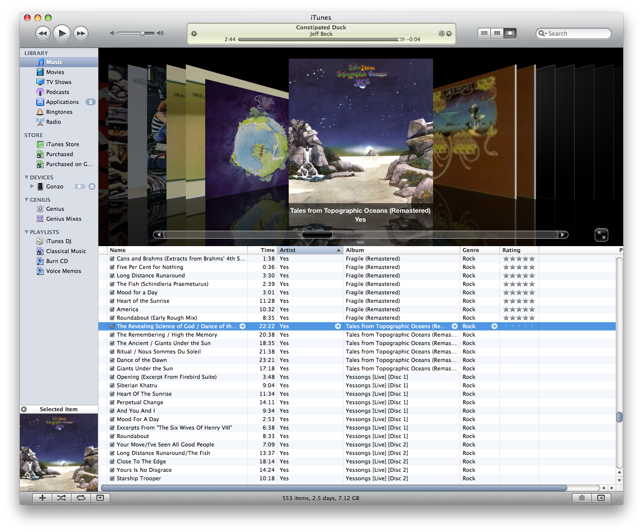Click the Cover Flow scrollbar thumb
The height and width of the screenshot is (532, 643).
click(317, 235)
